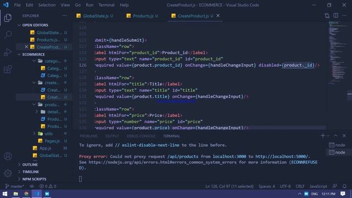The height and width of the screenshot is (198, 352).
Task: Show hidden system tray icons
Action: [299, 194]
